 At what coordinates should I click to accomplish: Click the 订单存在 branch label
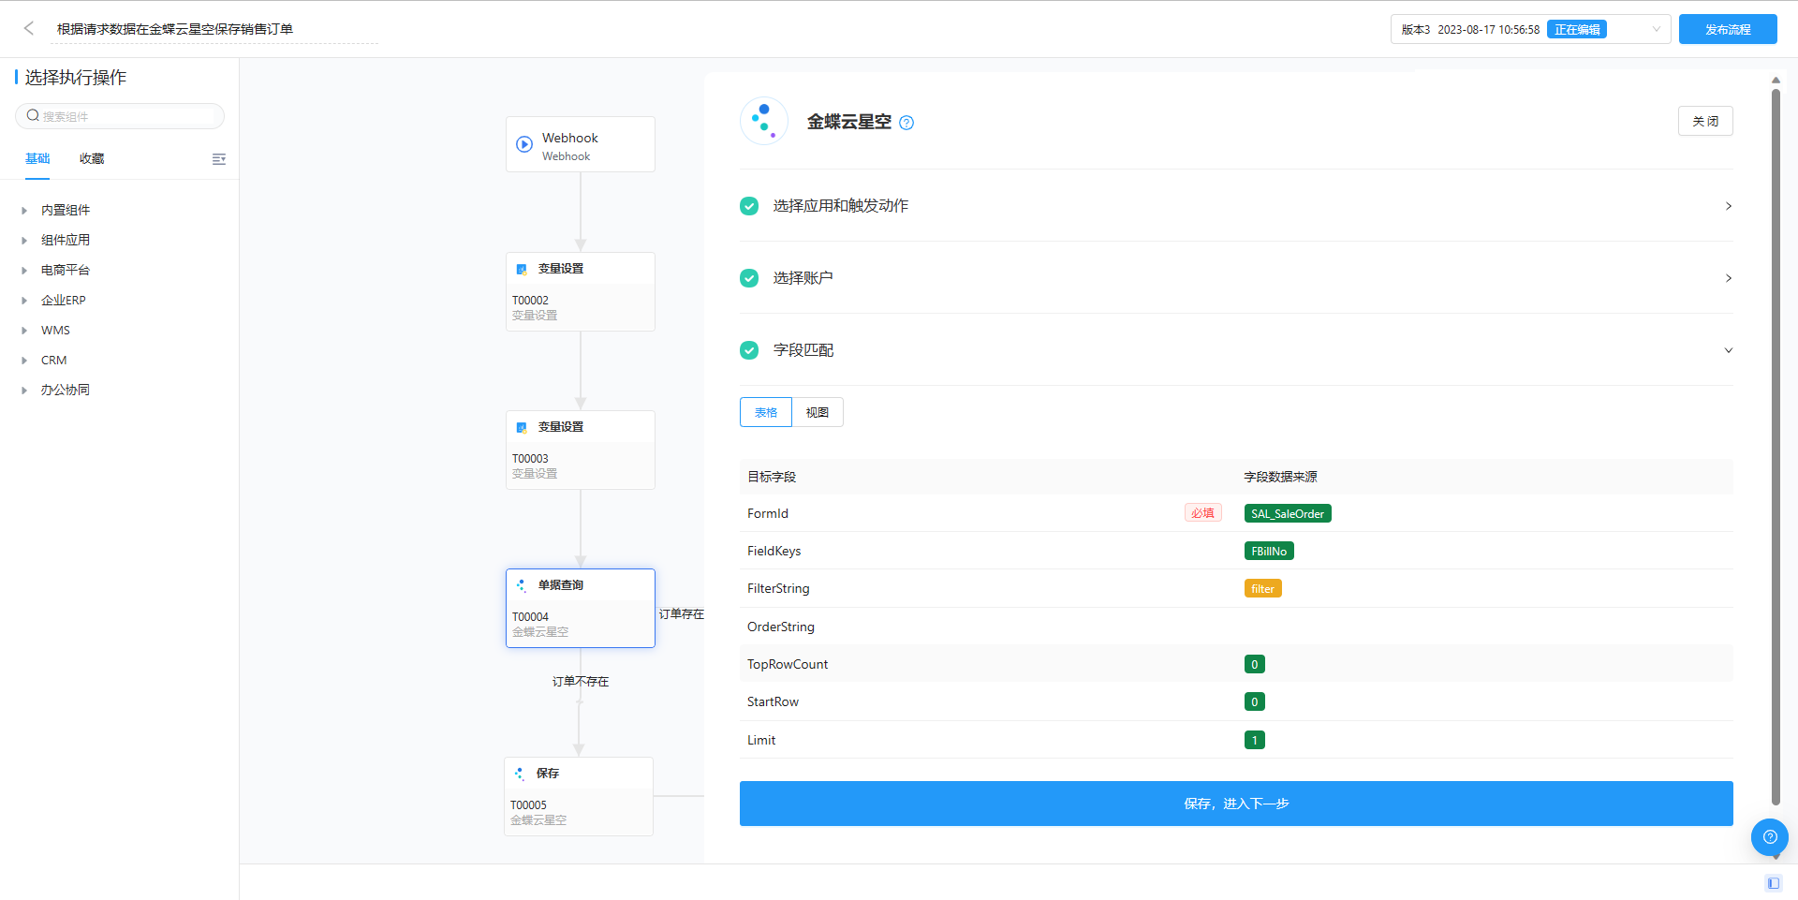click(x=681, y=614)
